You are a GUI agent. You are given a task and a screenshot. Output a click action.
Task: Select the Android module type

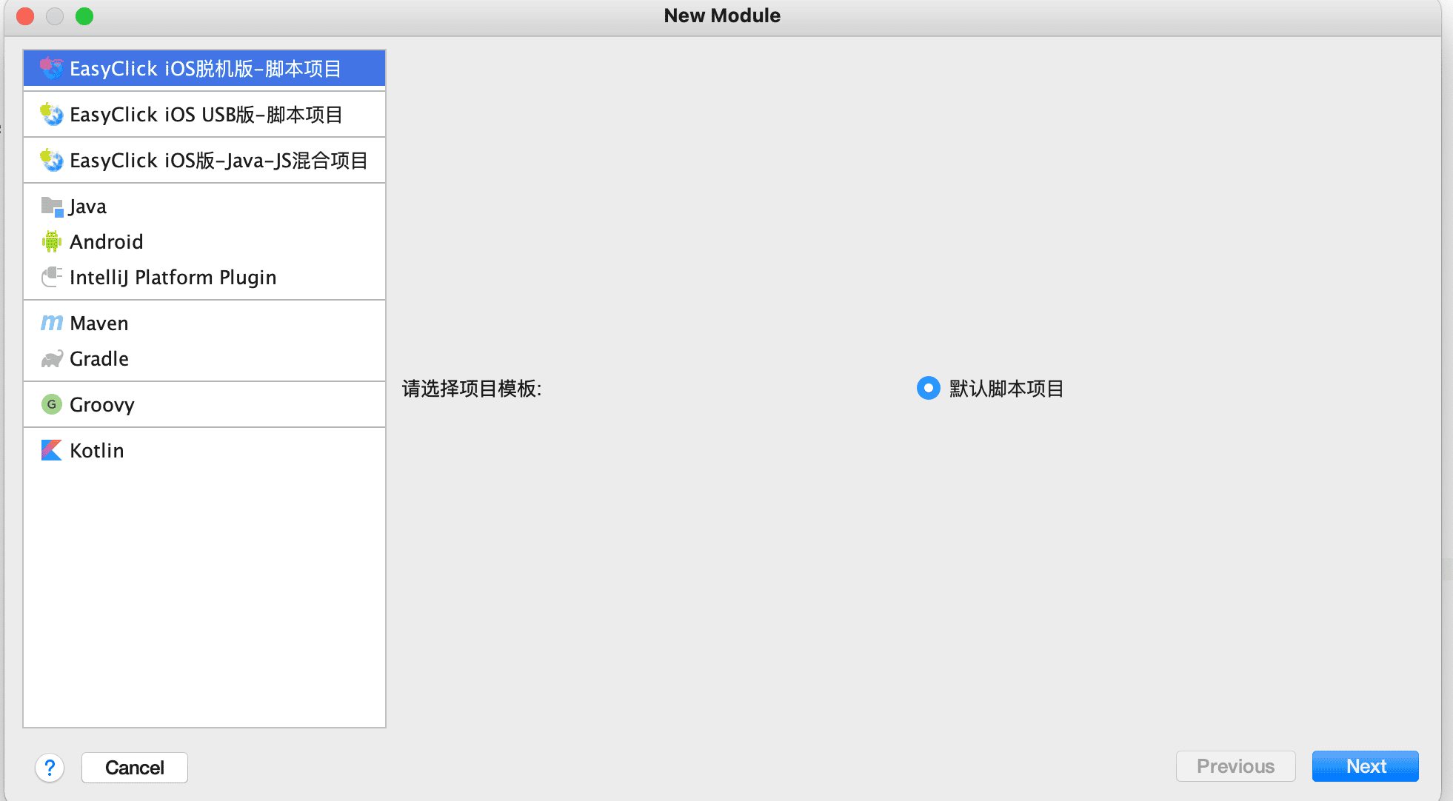coord(106,241)
